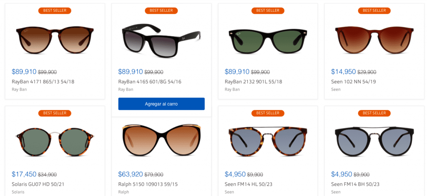The image size is (427, 196).
Task: Click $63,920 price of Ralph 5150
Action: pyautogui.click(x=131, y=174)
